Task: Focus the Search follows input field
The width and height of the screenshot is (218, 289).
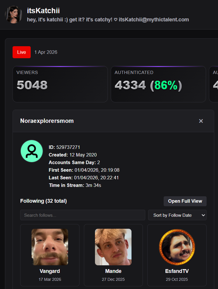Action: pos(83,215)
